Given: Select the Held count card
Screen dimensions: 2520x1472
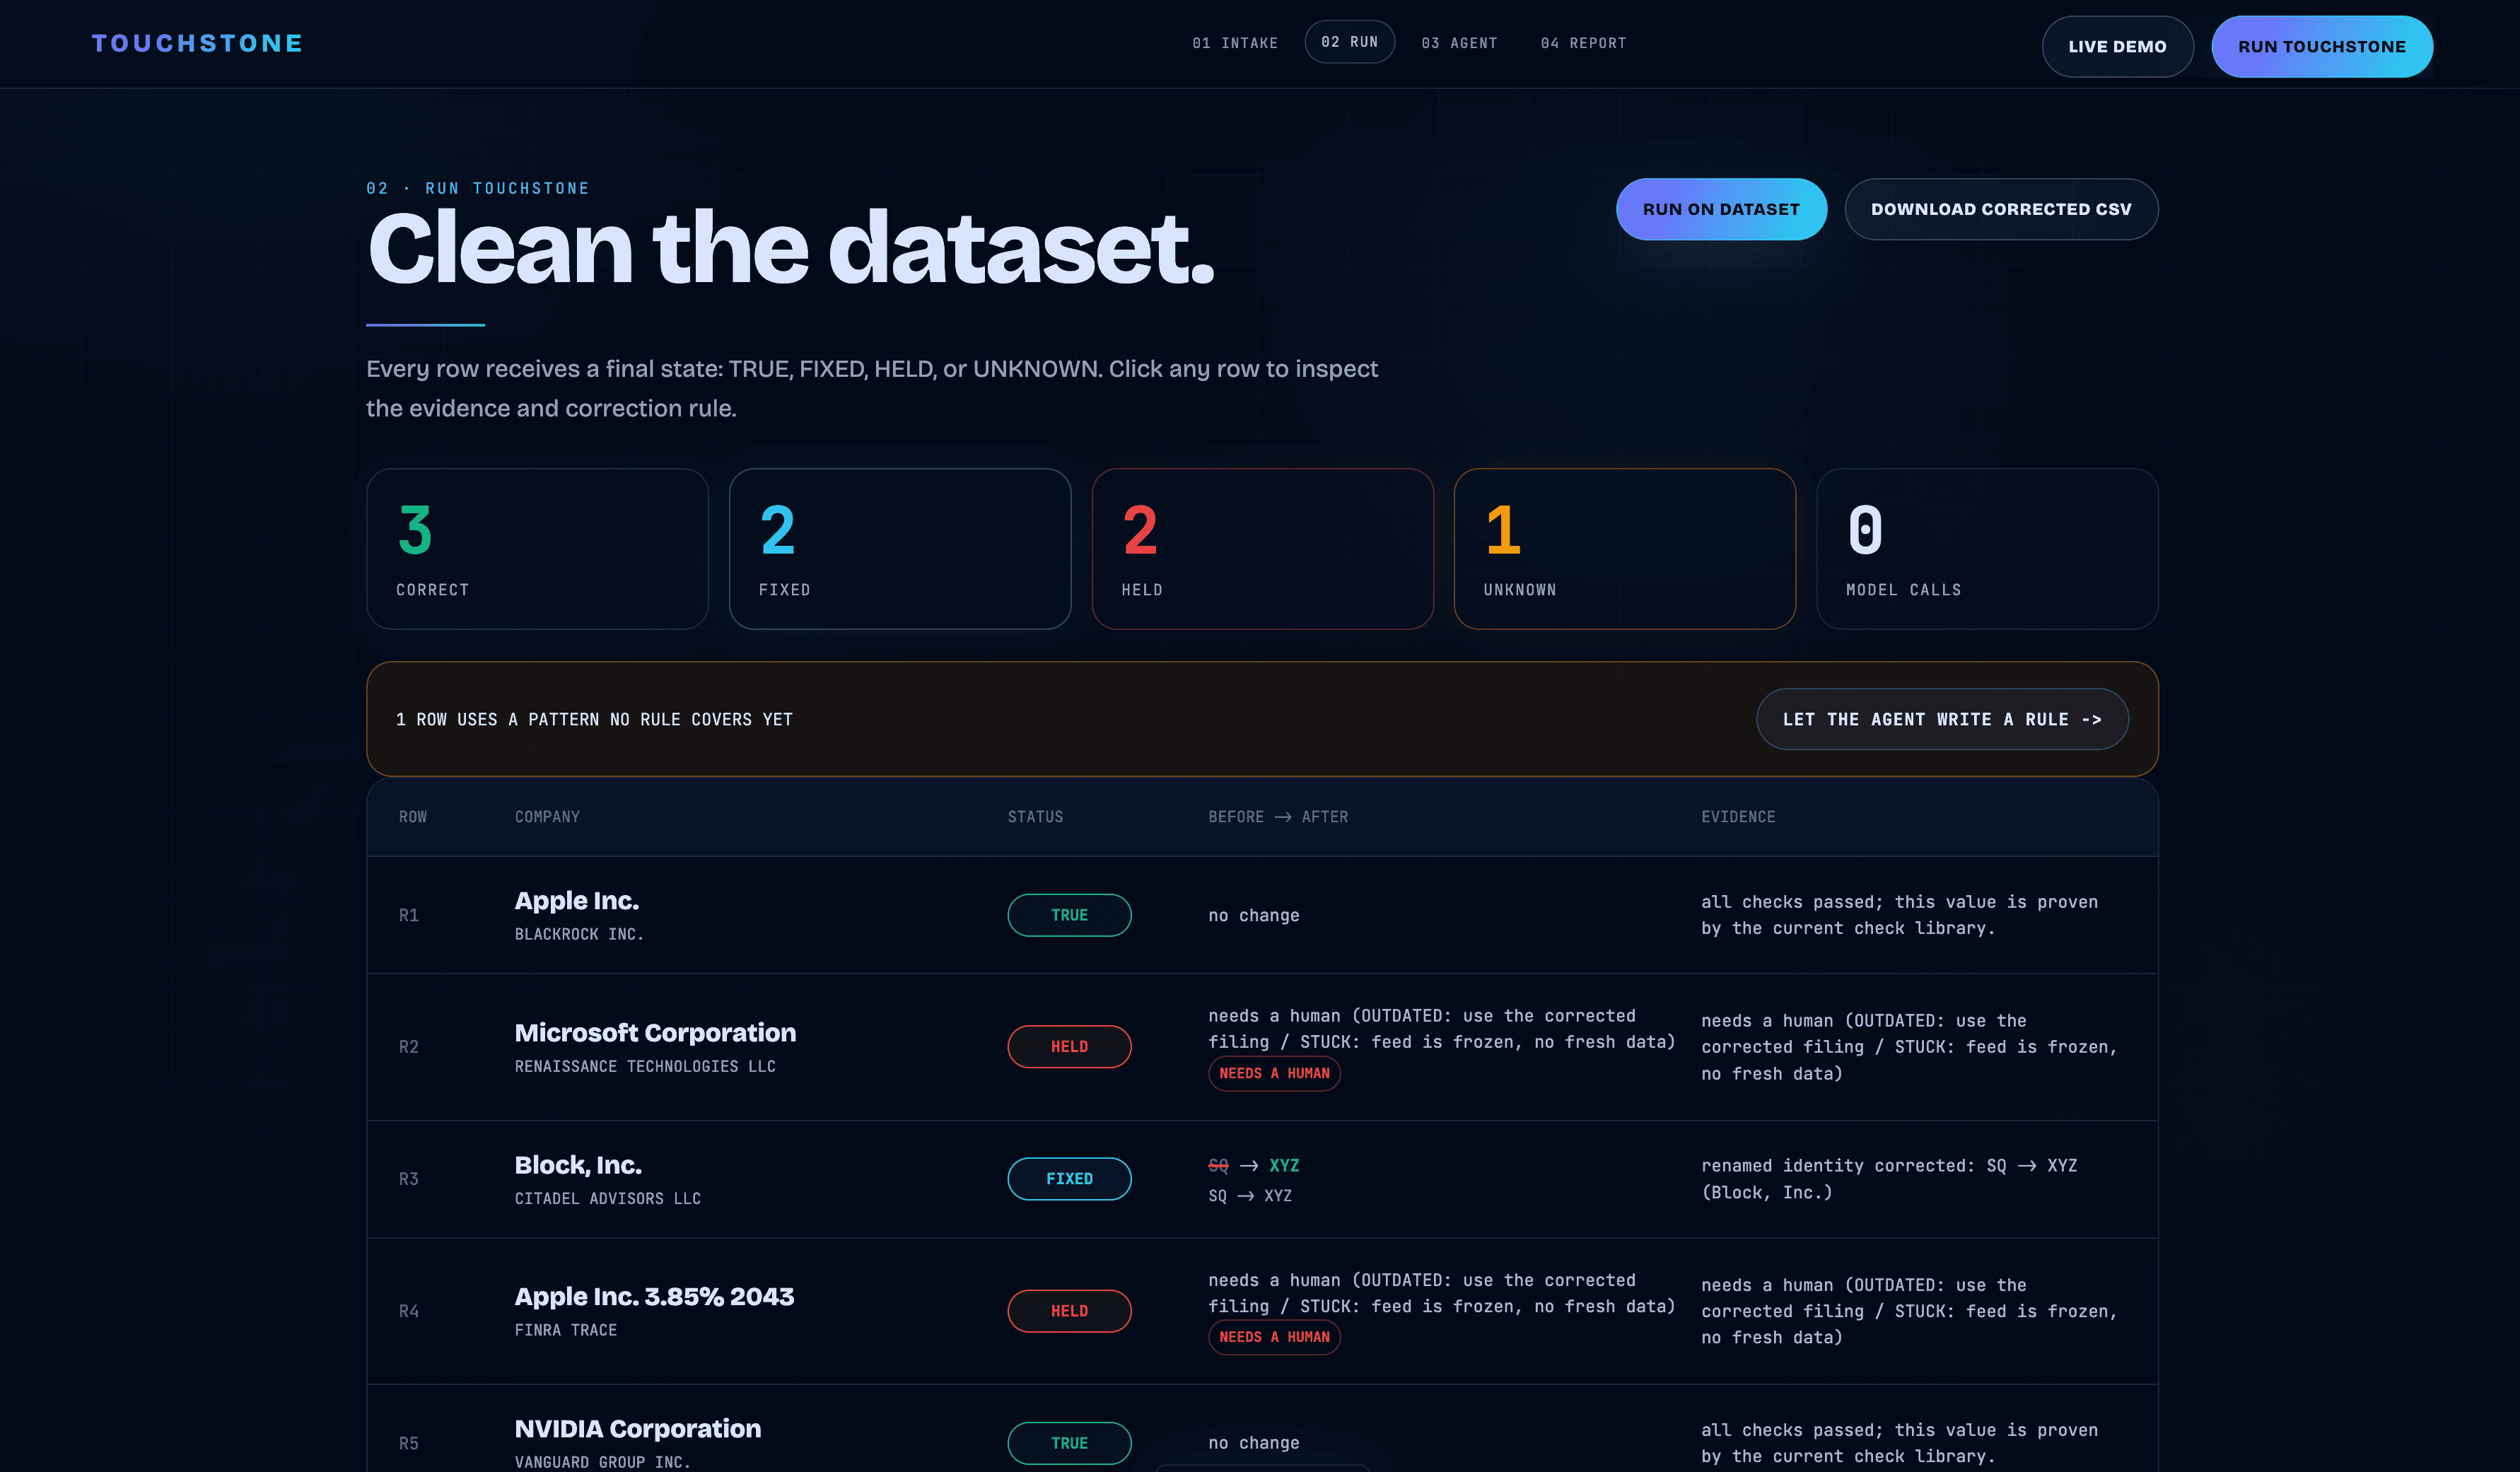Looking at the screenshot, I should coord(1262,549).
